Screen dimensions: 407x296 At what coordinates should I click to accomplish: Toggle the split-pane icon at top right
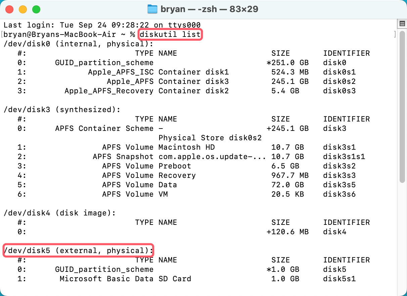(x=402, y=23)
